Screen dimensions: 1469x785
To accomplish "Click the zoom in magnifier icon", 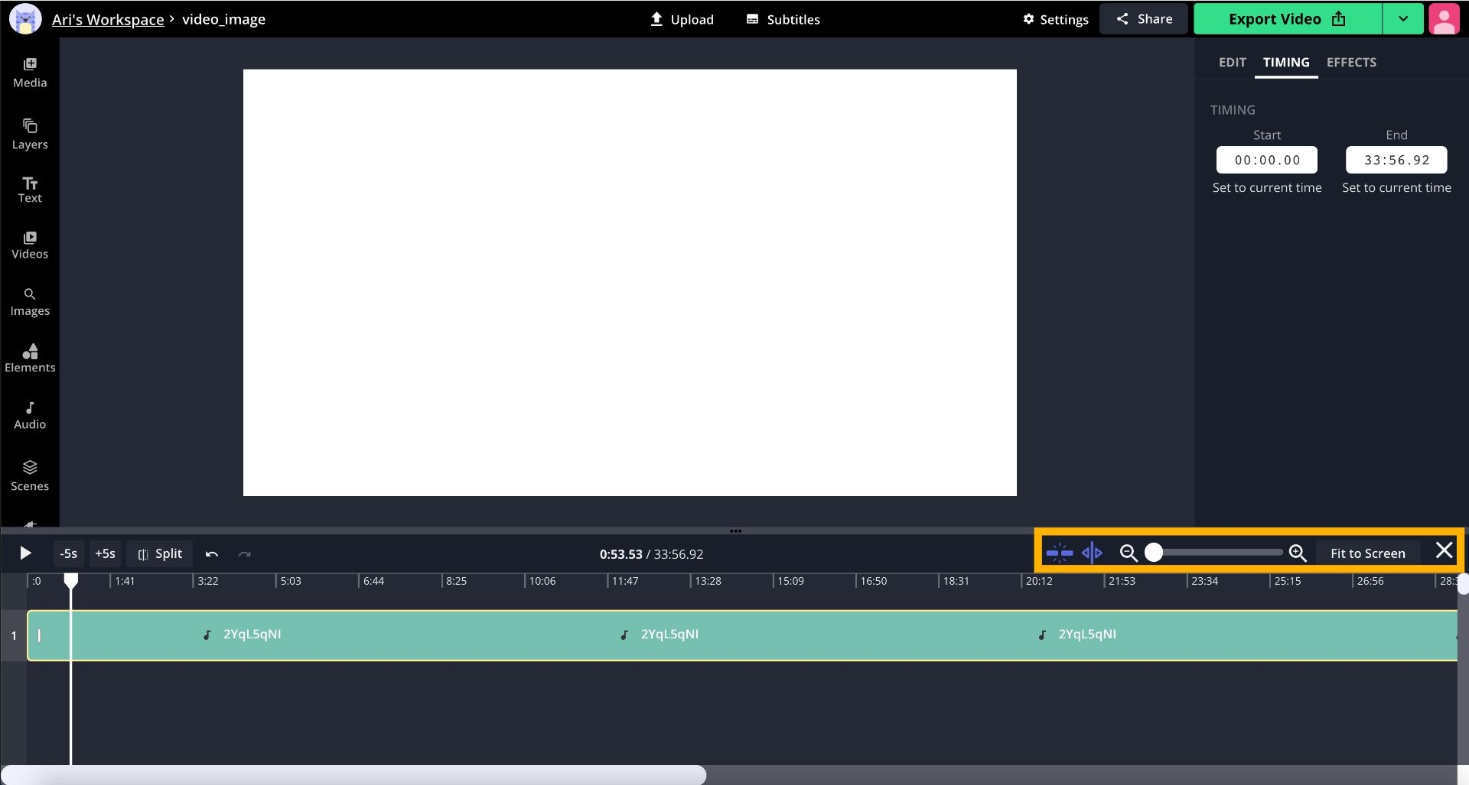I will tap(1298, 553).
